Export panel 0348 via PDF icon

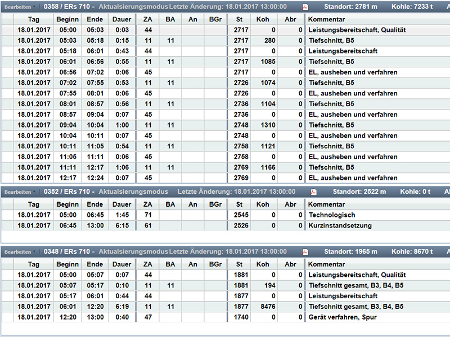305,252
